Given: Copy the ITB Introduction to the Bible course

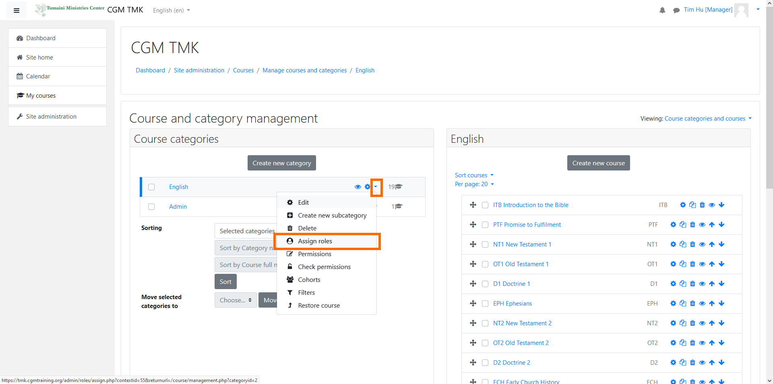Looking at the screenshot, I should [692, 205].
